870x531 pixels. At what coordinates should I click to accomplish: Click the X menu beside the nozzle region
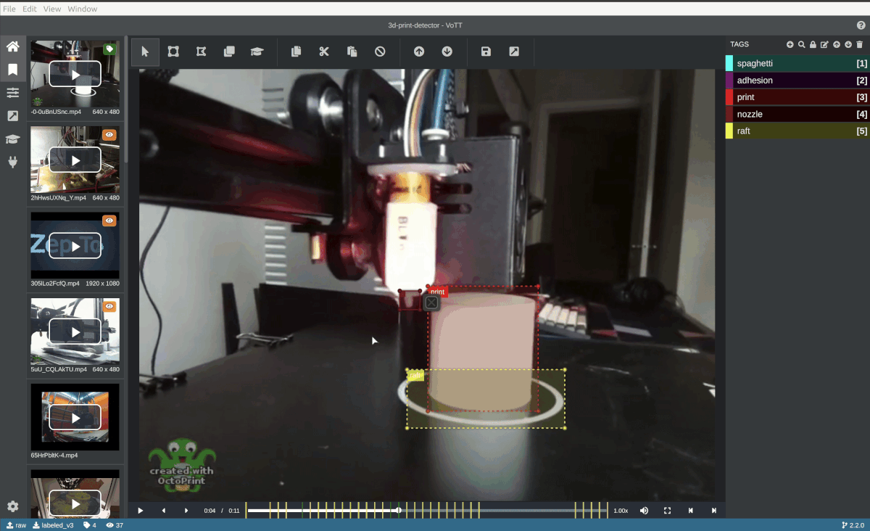[x=431, y=302]
